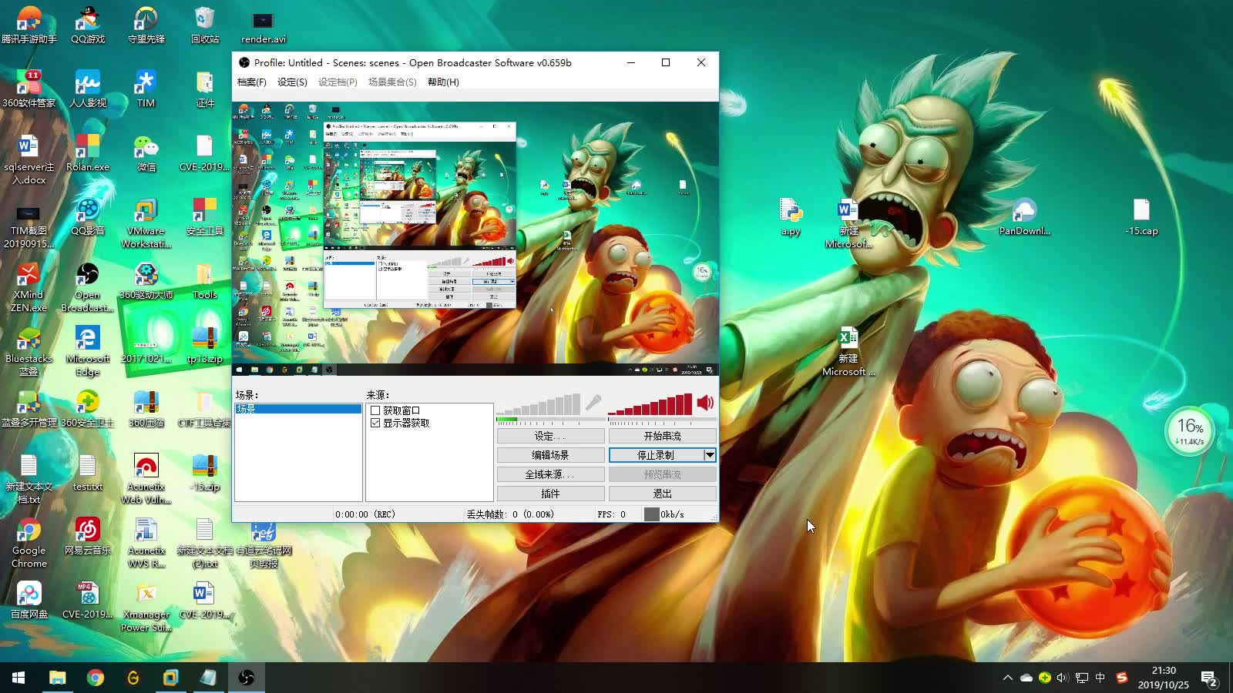Viewport: 1233px width, 693px height.
Task: Select -15.cap file on desktop
Action: pos(1142,216)
